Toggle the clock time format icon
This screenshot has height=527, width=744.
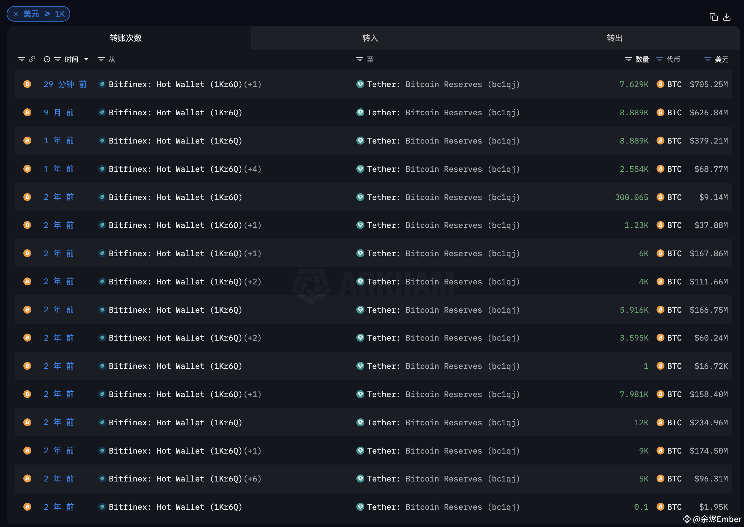pos(47,59)
